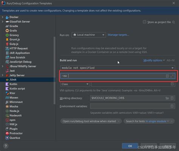Select the Docker icon in template list

(x=7, y=17)
